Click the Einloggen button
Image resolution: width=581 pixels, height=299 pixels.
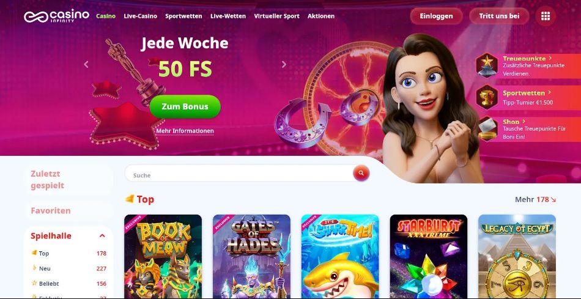[x=436, y=17]
